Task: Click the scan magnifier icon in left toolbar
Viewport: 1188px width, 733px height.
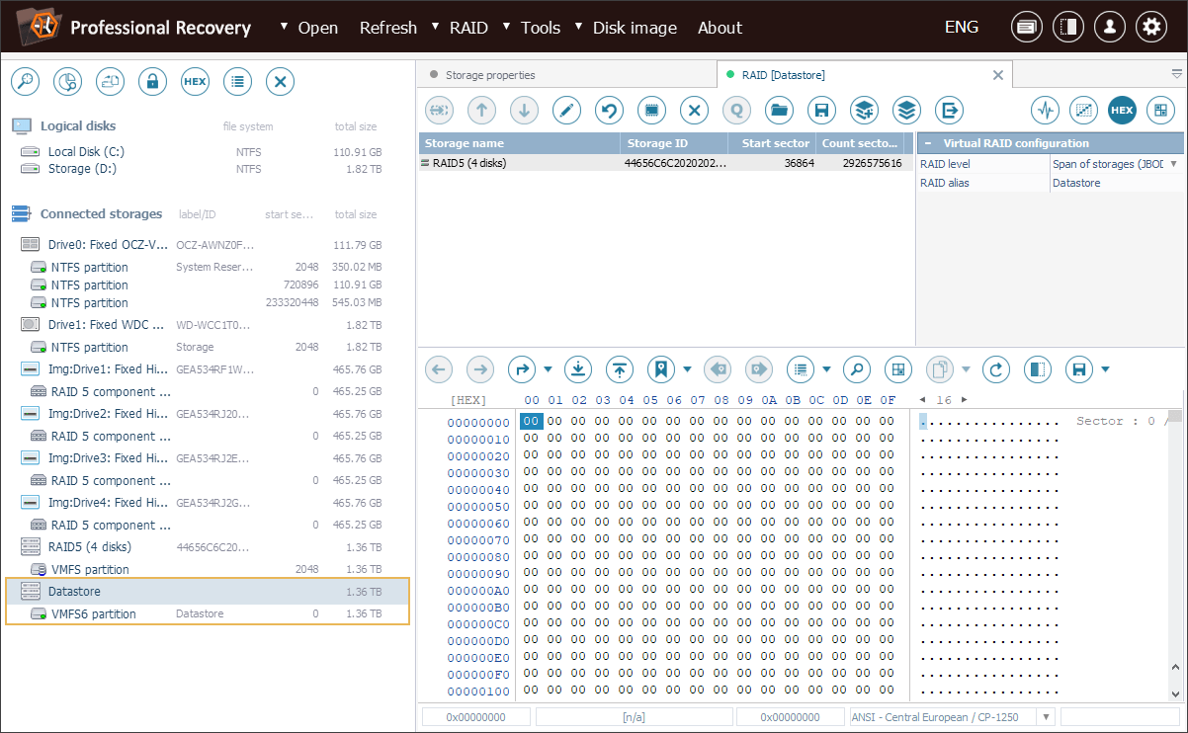Action: tap(25, 82)
